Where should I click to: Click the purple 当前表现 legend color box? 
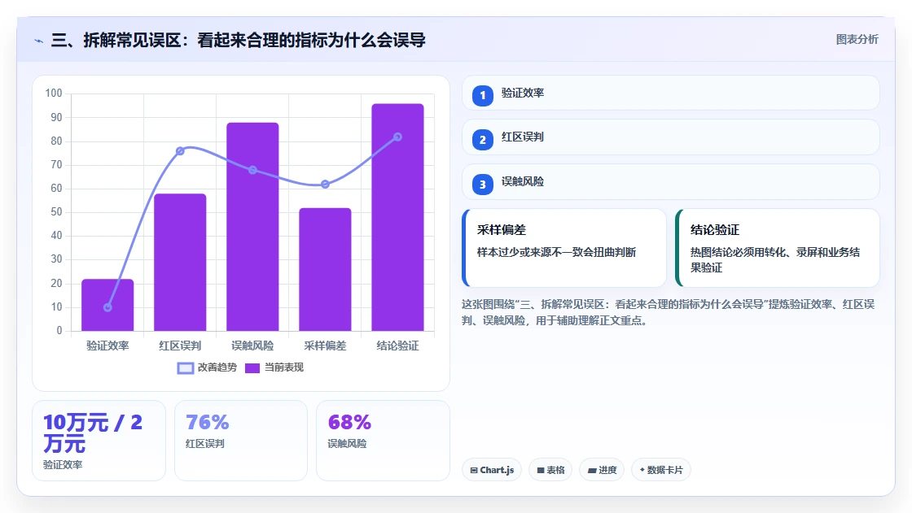(252, 368)
